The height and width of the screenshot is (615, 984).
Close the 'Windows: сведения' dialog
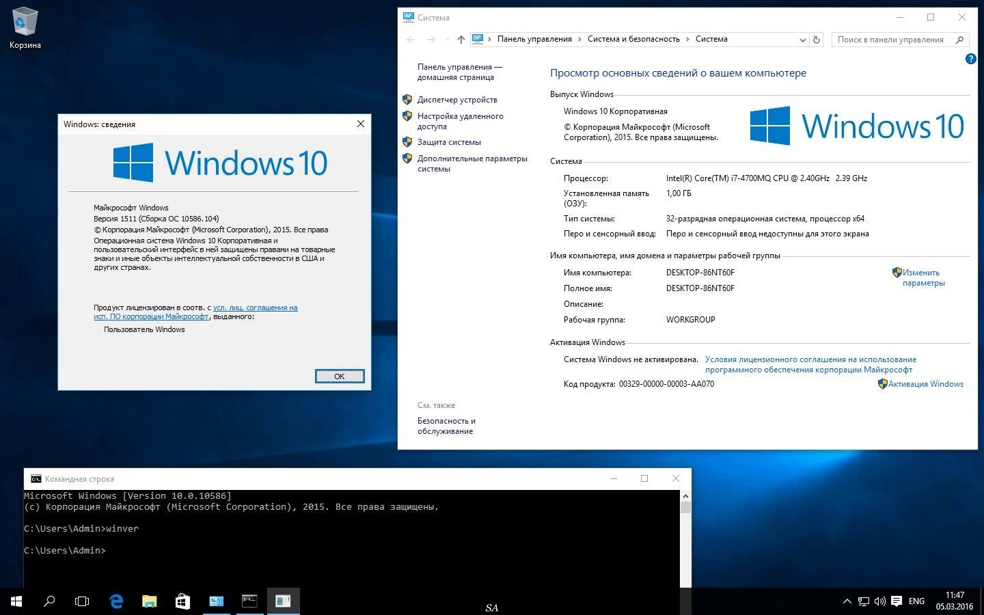coord(361,124)
